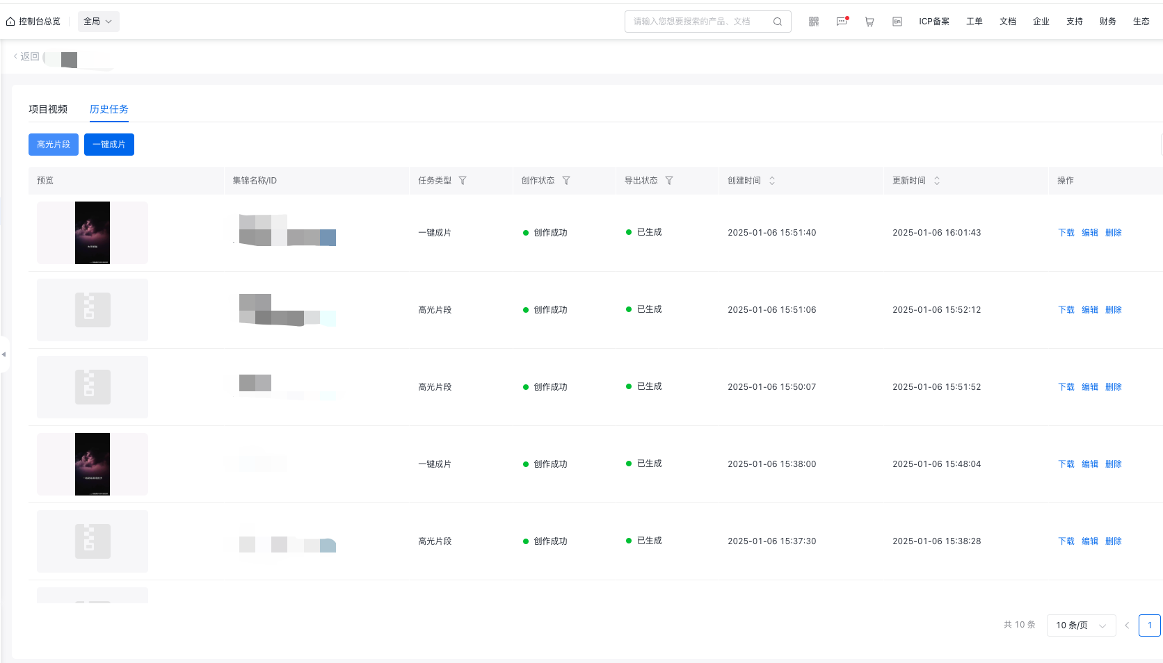
Task: Click 共 10 条 total count text
Action: coord(1020,625)
